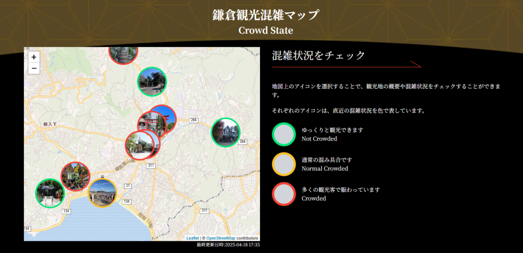
Task: Click the yellow Normal Crowded legend circle
Action: click(x=284, y=164)
